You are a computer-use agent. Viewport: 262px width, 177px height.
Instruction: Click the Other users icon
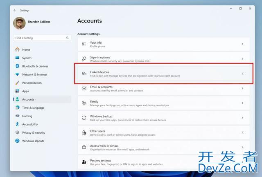(x=84, y=132)
